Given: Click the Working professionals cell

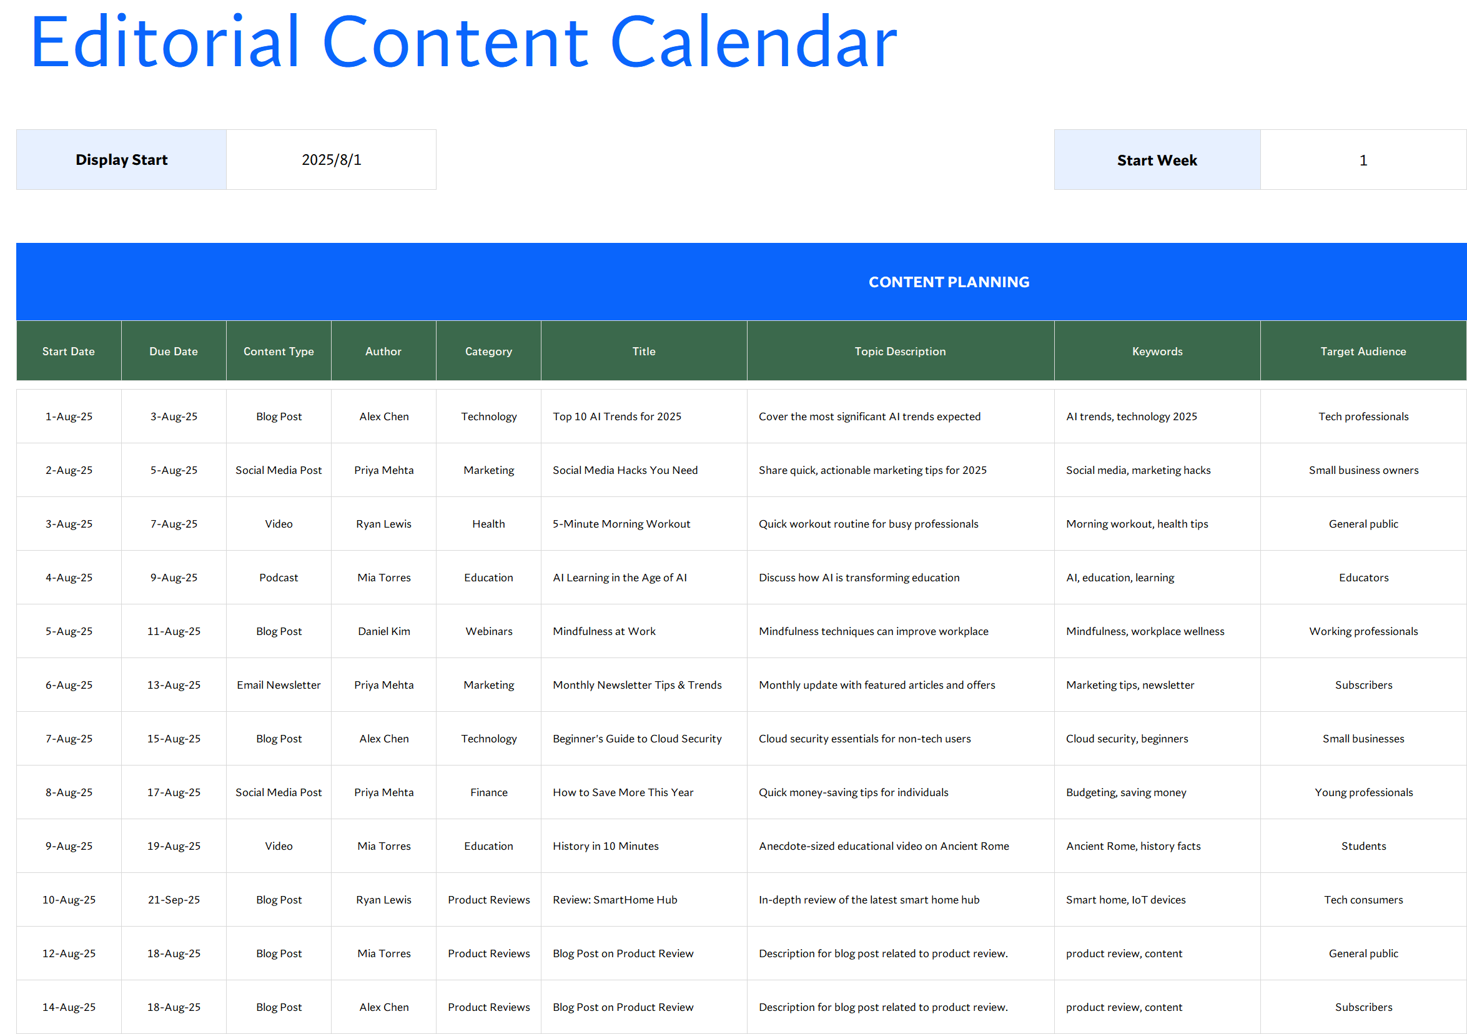Looking at the screenshot, I should pyautogui.click(x=1363, y=631).
